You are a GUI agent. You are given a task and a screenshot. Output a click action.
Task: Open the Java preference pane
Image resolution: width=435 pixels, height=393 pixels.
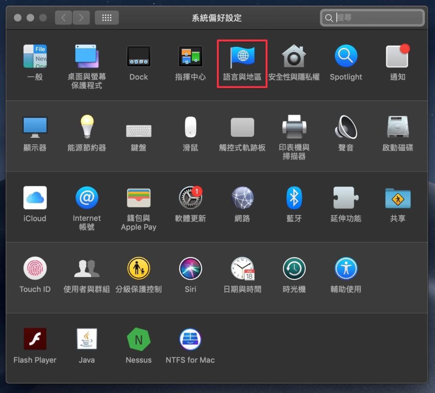[87, 339]
